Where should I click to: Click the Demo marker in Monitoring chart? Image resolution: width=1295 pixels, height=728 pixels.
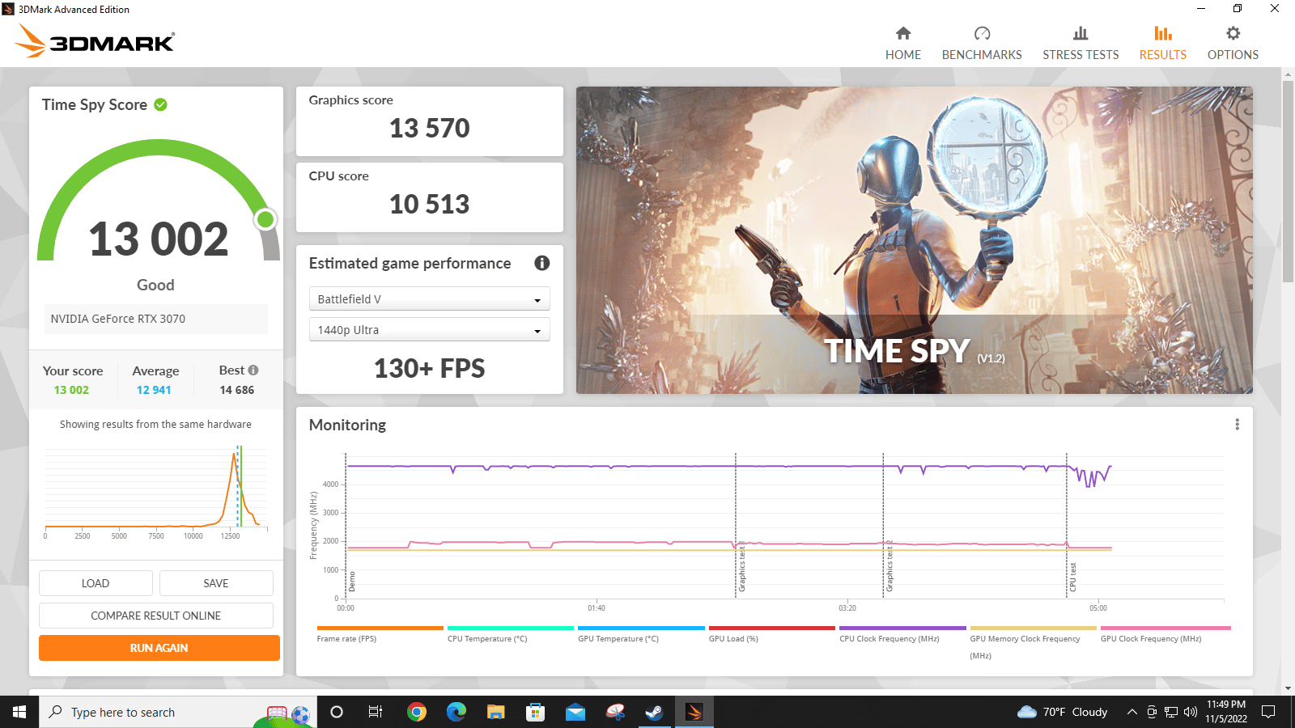coord(352,582)
